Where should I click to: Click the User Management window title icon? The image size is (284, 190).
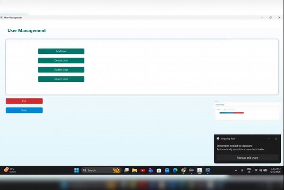click(x=1, y=17)
